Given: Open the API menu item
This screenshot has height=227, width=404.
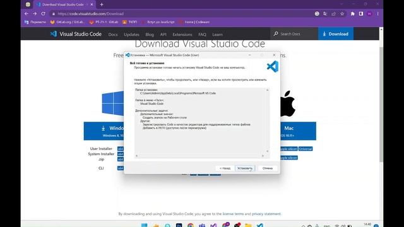Looking at the screenshot, I should coord(163,34).
